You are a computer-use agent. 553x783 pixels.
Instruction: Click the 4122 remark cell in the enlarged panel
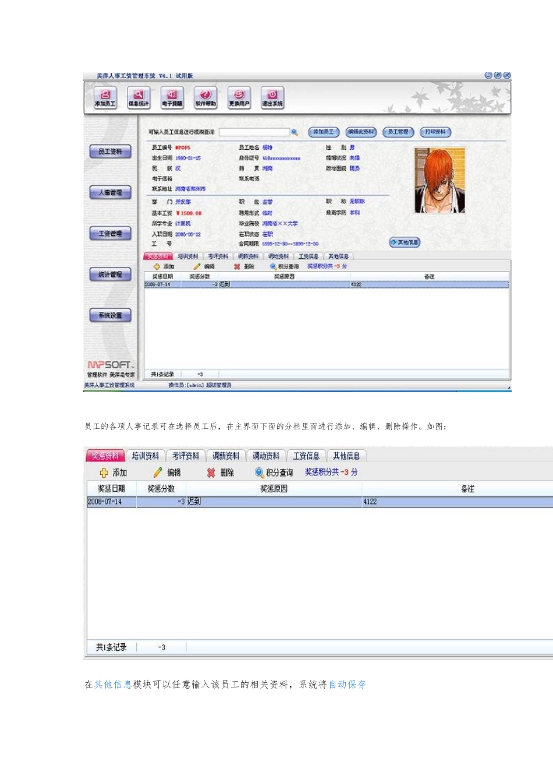[x=457, y=502]
